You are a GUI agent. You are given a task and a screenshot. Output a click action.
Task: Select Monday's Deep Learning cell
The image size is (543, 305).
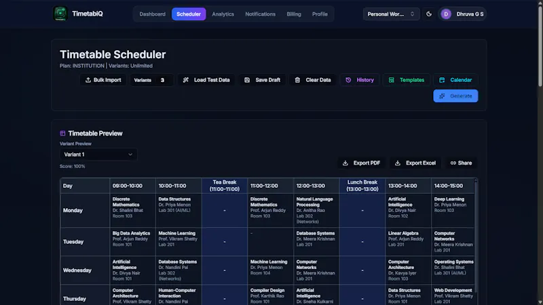coord(453,210)
